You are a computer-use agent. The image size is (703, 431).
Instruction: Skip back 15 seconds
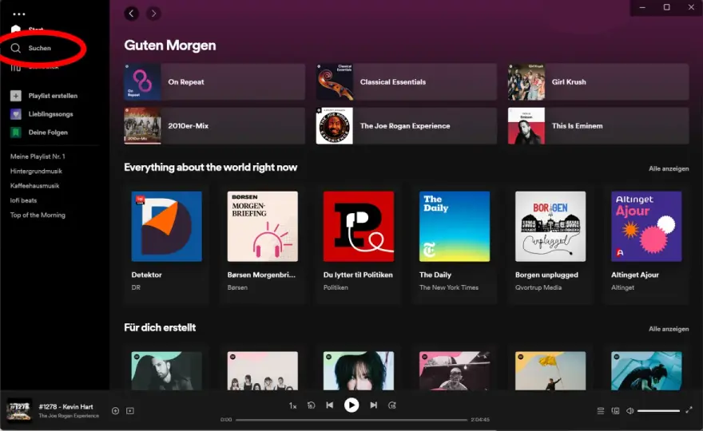pyautogui.click(x=311, y=405)
